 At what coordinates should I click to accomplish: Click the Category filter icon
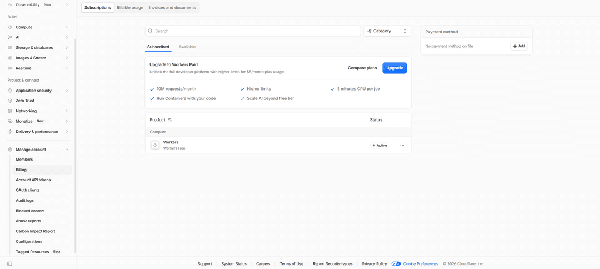tap(369, 31)
